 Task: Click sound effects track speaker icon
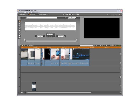point(19,77)
